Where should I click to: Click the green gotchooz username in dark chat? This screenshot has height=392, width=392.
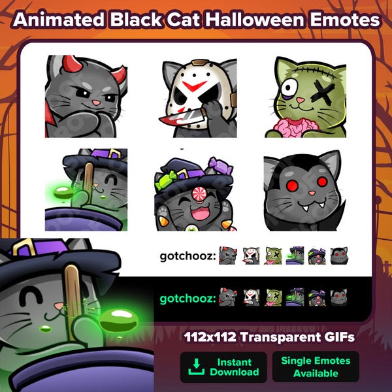[x=188, y=299]
